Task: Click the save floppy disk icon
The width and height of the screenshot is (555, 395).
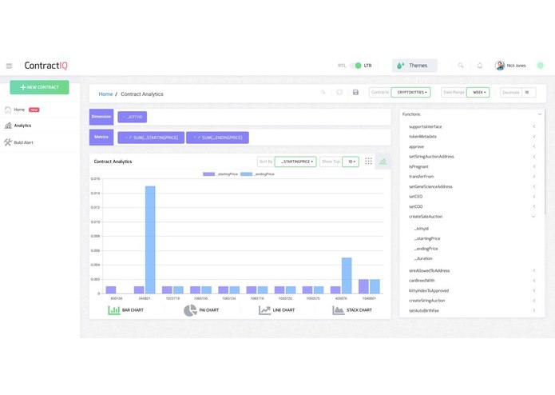Action: (355, 92)
